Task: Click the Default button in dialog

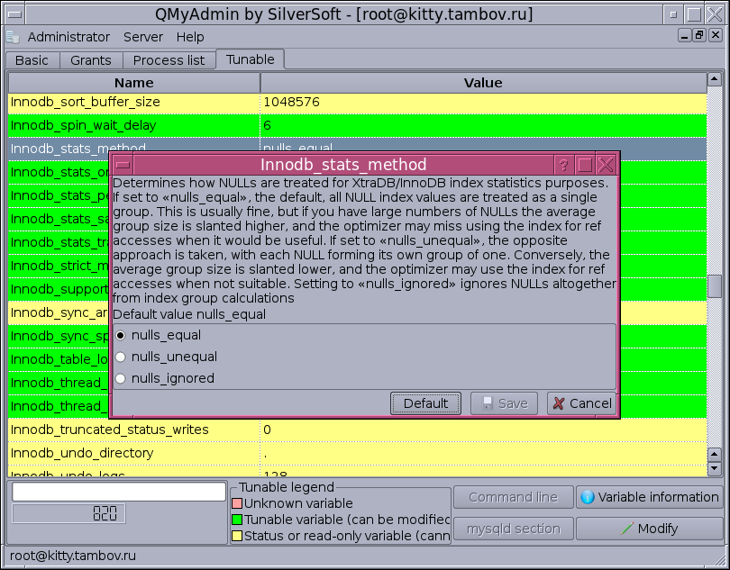Action: point(425,403)
